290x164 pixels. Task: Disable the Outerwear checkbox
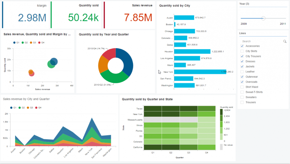coord(242,76)
